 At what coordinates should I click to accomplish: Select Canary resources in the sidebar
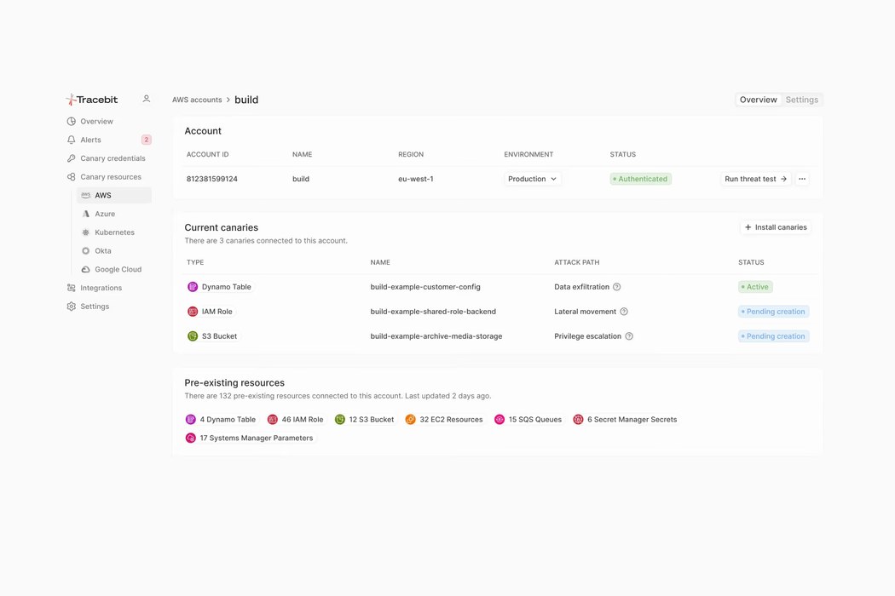click(111, 177)
